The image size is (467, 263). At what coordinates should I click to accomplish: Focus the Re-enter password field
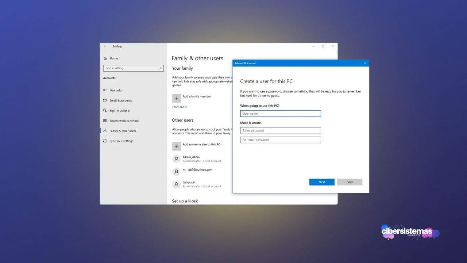click(281, 140)
